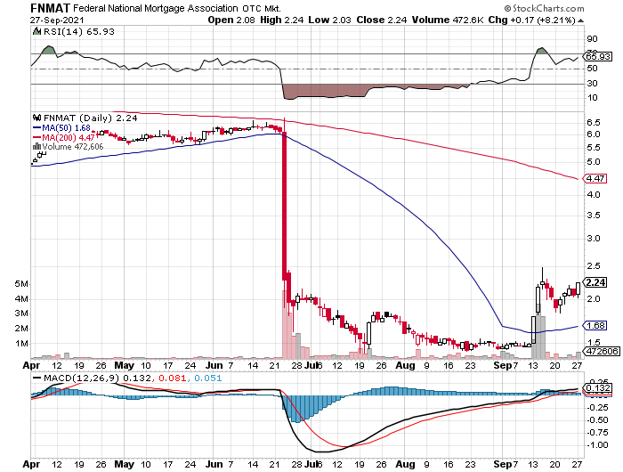Click the 3M volume axis label
This screenshot has width=623, height=472.
(x=21, y=313)
